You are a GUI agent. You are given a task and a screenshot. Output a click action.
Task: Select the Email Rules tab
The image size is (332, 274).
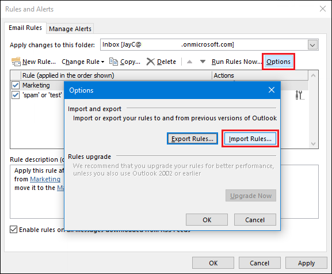(25, 28)
